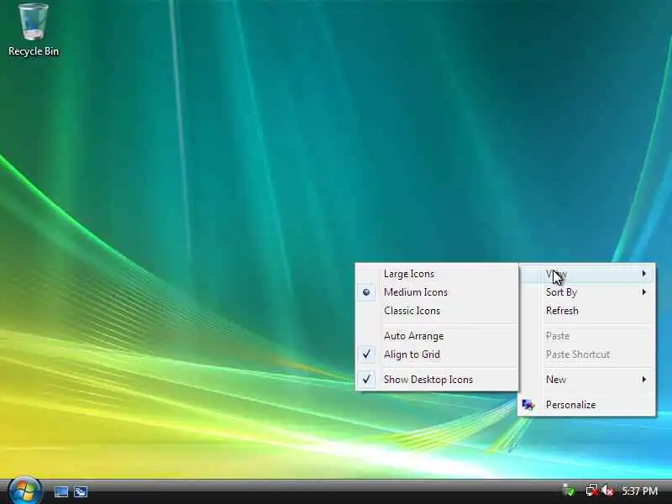672x504 pixels.
Task: Choose Refresh from the context menu
Action: coord(586,311)
